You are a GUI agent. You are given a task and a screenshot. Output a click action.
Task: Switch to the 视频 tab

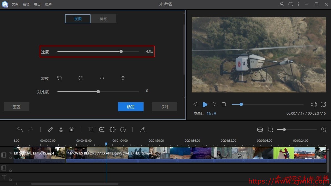(78, 19)
